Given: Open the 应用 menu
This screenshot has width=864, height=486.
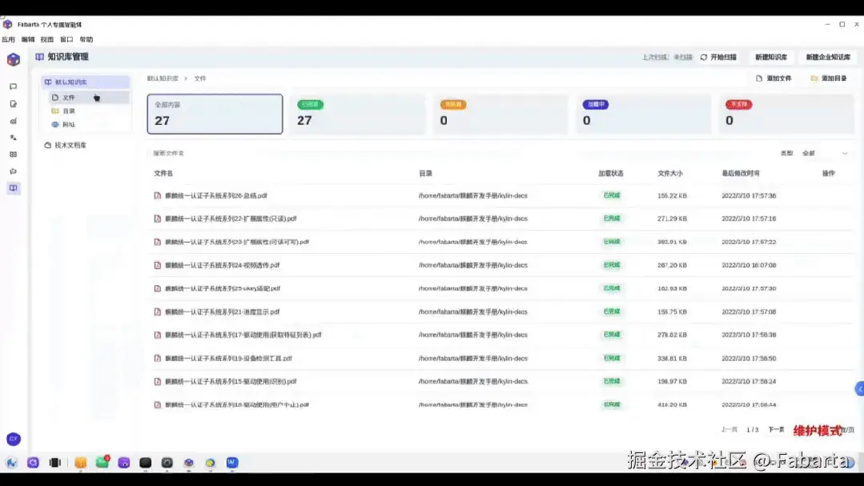Looking at the screenshot, I should point(8,40).
